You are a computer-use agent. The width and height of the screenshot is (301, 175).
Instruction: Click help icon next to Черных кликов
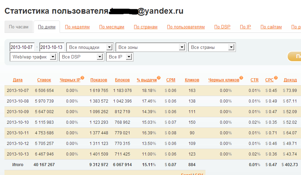[x=241, y=78]
